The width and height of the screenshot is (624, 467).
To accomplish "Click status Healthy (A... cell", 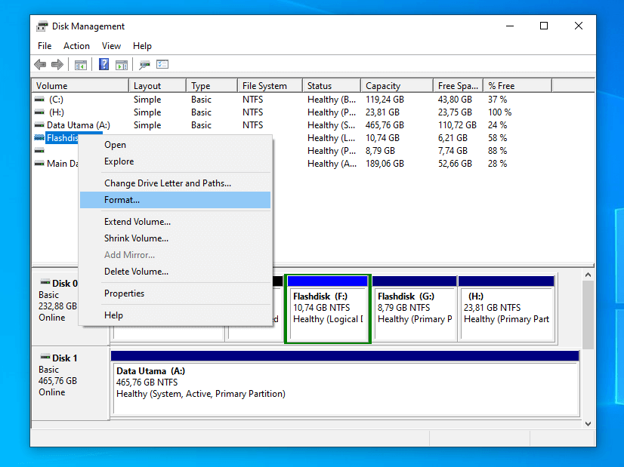I will [x=332, y=164].
